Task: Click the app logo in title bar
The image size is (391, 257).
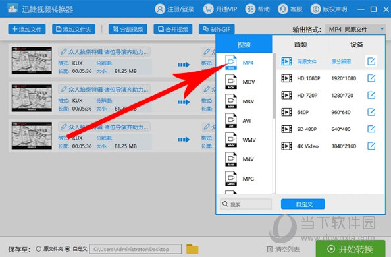Action: point(13,9)
